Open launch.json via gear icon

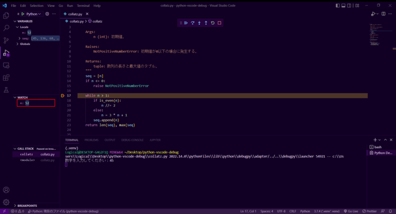[x=47, y=14]
